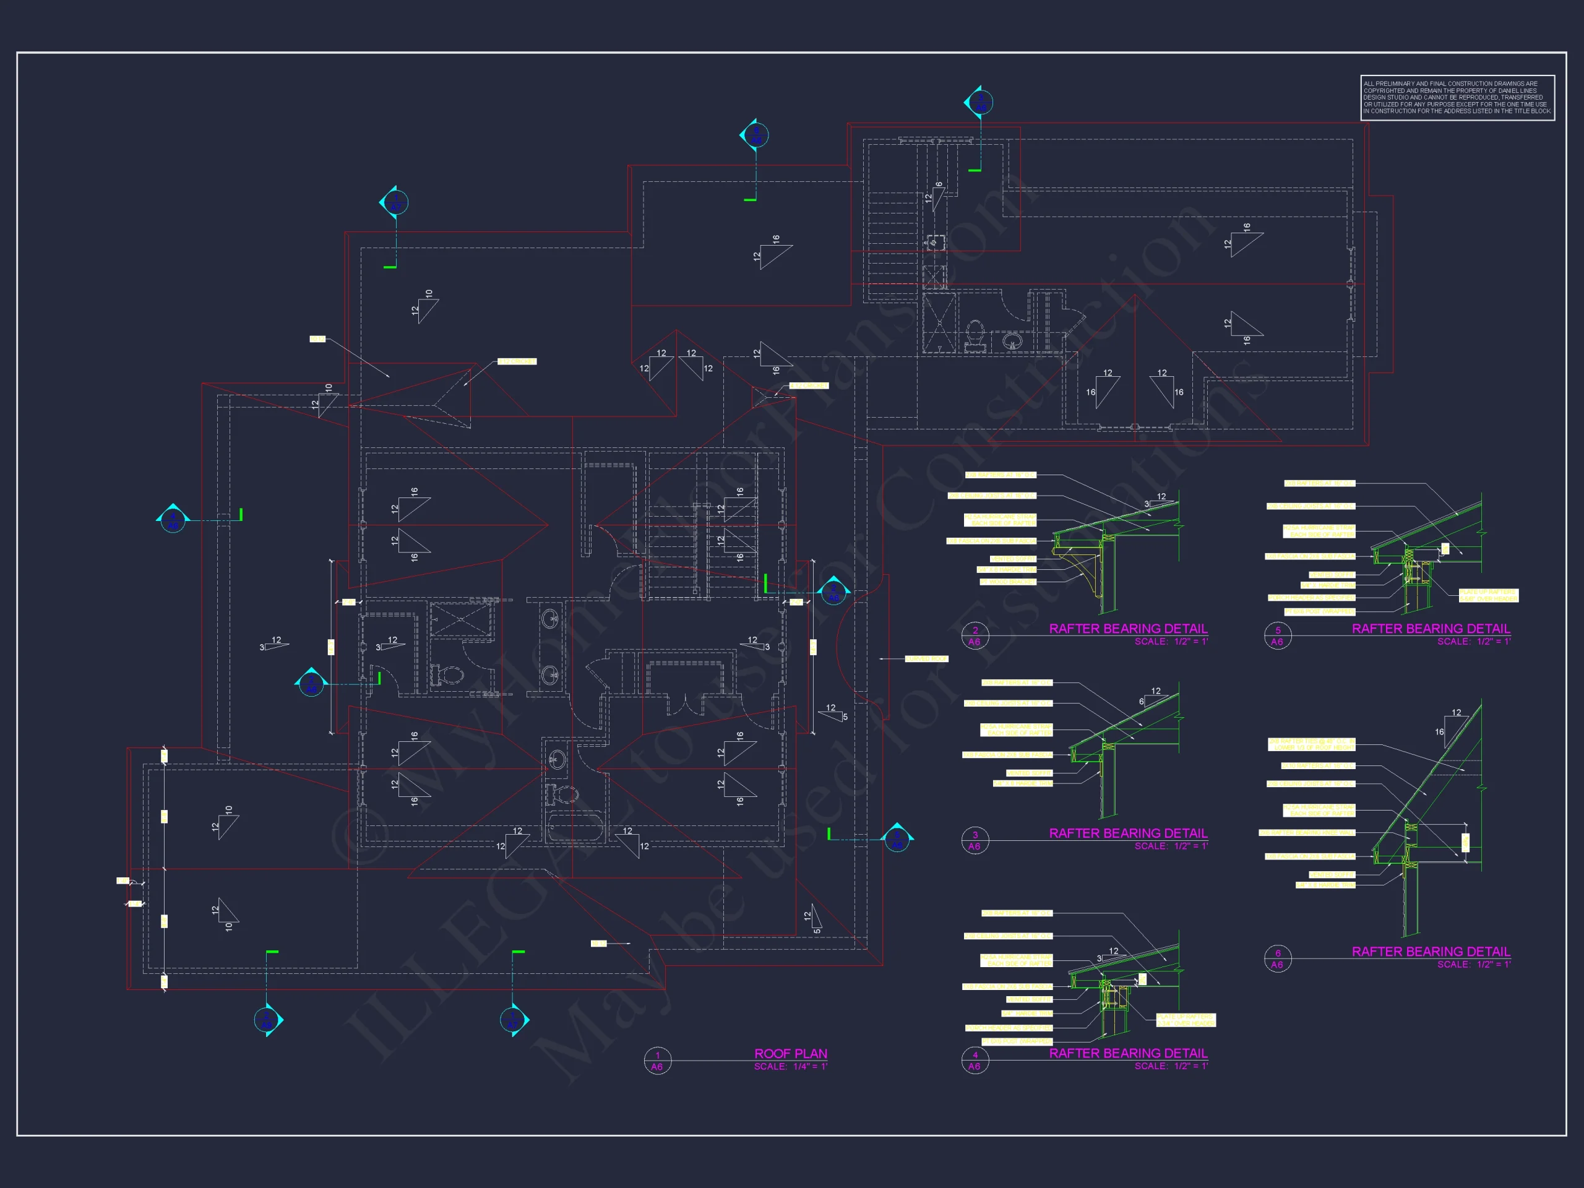The height and width of the screenshot is (1188, 1584).
Task: Select PT 6X6 POST (WRAPPED) note in detail 4
Action: (x=1017, y=1042)
